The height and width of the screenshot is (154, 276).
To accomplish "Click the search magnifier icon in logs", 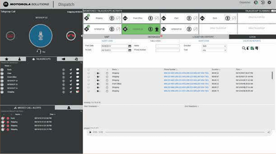I will pos(244,48).
